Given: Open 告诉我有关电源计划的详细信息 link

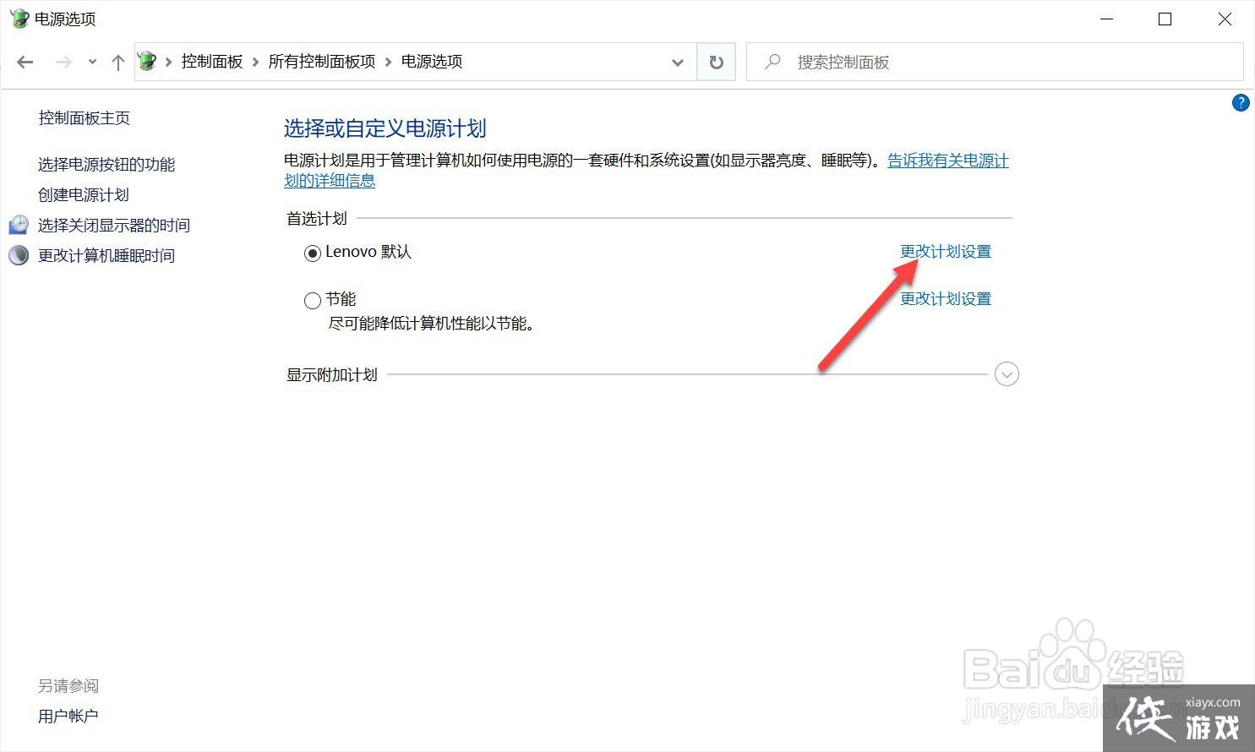Looking at the screenshot, I should click(x=948, y=161).
